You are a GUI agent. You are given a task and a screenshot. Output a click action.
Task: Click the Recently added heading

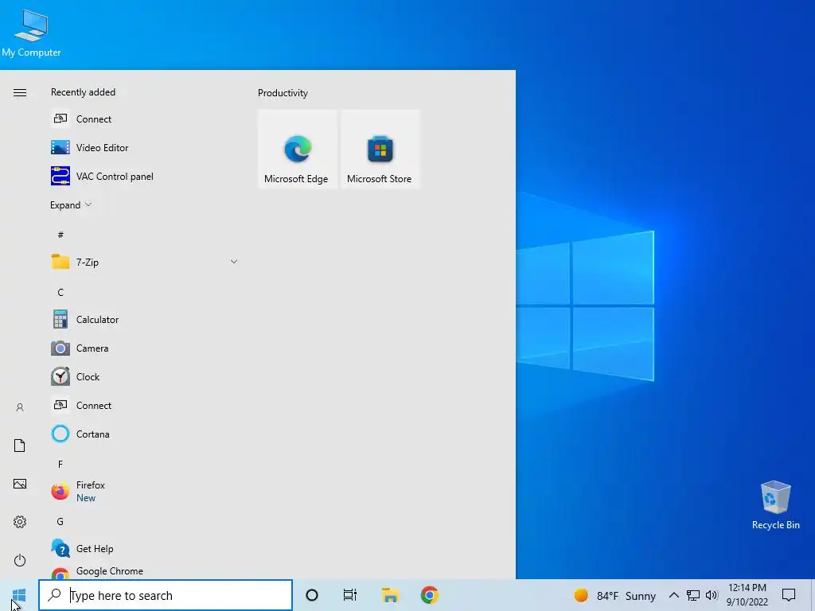click(x=83, y=92)
